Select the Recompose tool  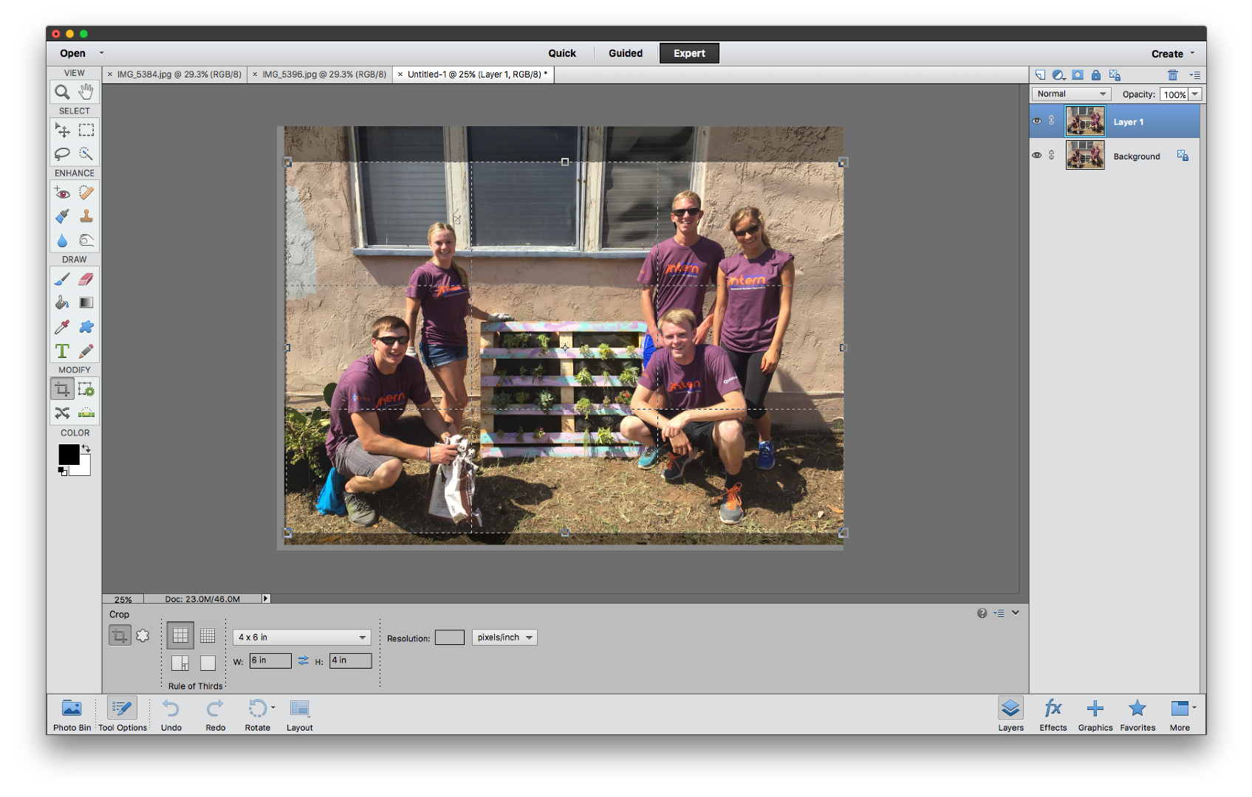click(x=86, y=389)
